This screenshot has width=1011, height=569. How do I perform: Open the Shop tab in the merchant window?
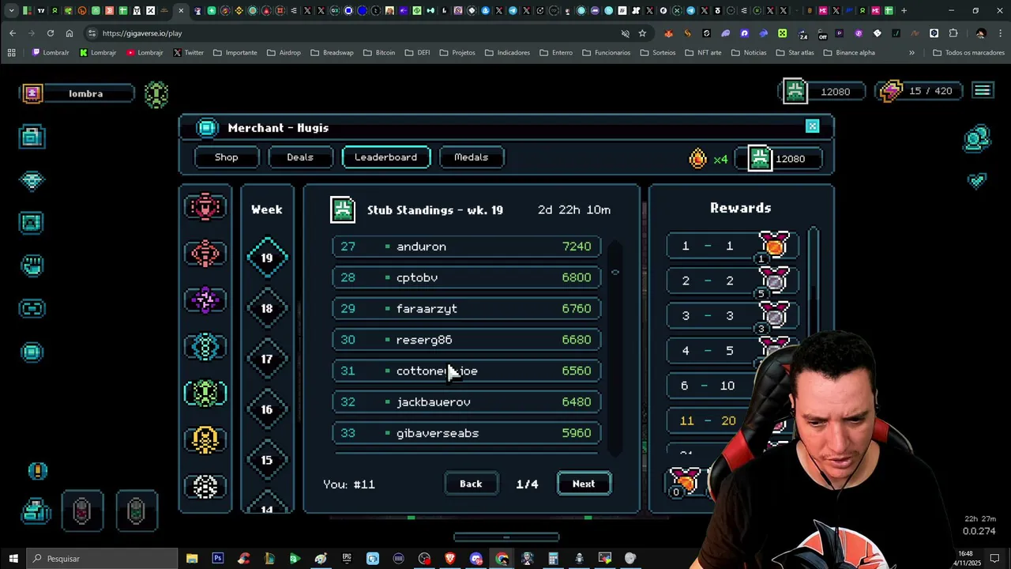(x=227, y=157)
